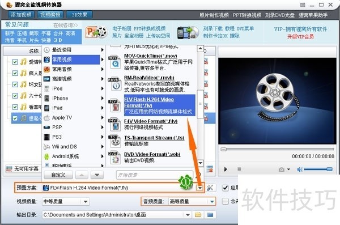Open 照片制作视频 link

pyautogui.click(x=214, y=15)
